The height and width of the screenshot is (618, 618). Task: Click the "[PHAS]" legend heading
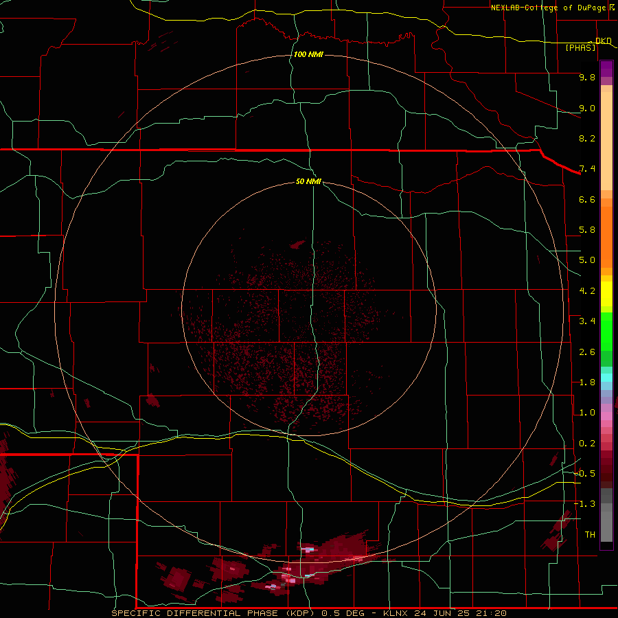click(x=580, y=47)
